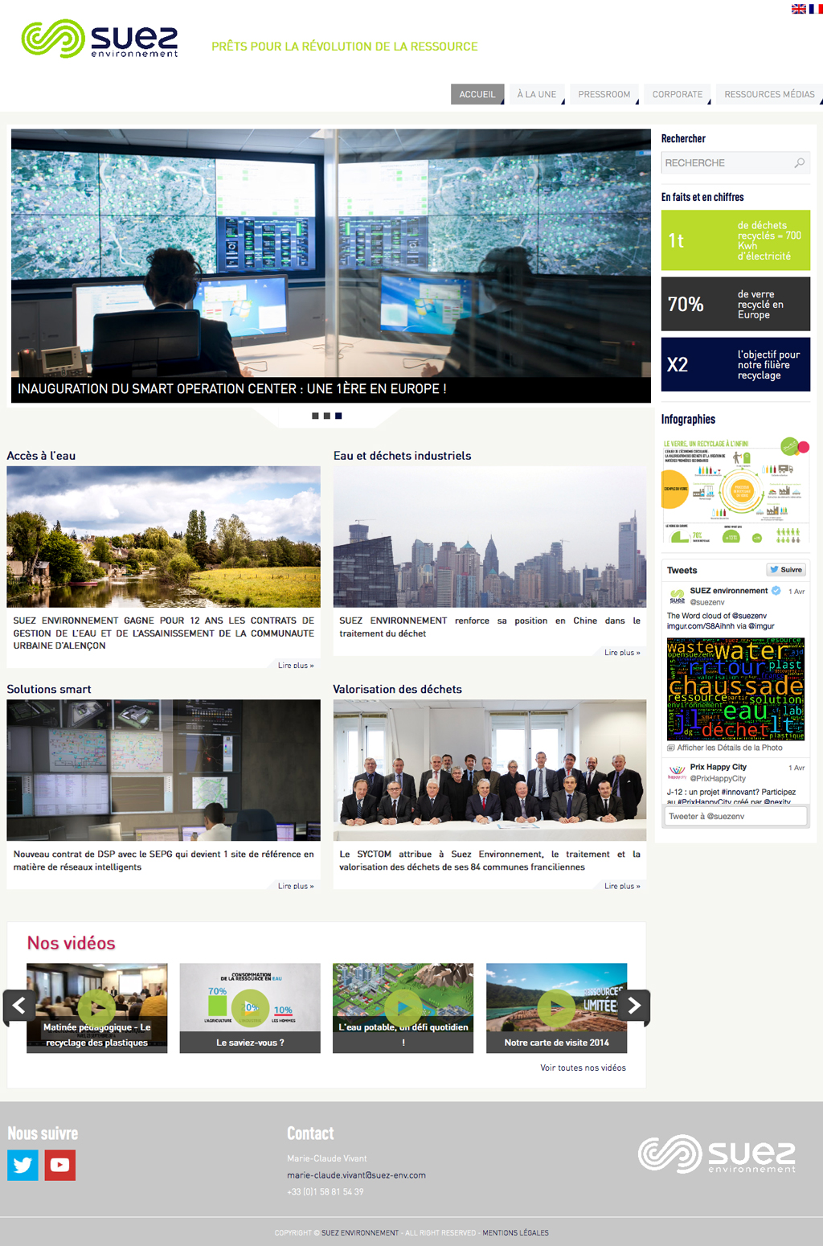
Task: Play the L'eau potable video
Action: pos(403,1008)
